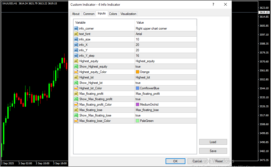Click the string icon beside Highest_lot
This screenshot has width=271, height=167.
coord(76,77)
